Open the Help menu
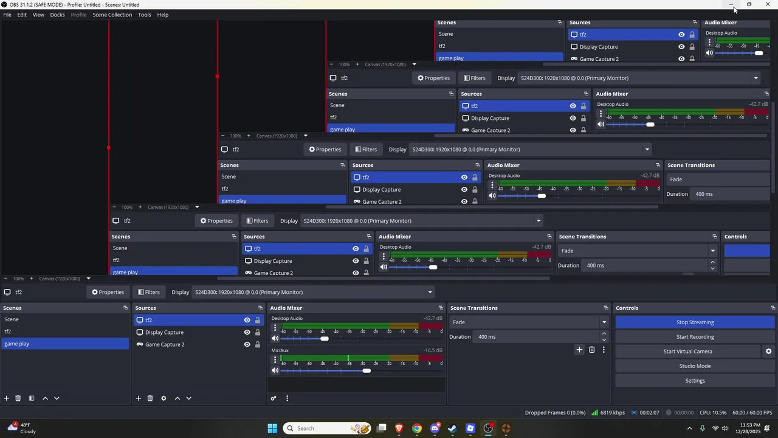Image resolution: width=778 pixels, height=438 pixels. pos(163,15)
